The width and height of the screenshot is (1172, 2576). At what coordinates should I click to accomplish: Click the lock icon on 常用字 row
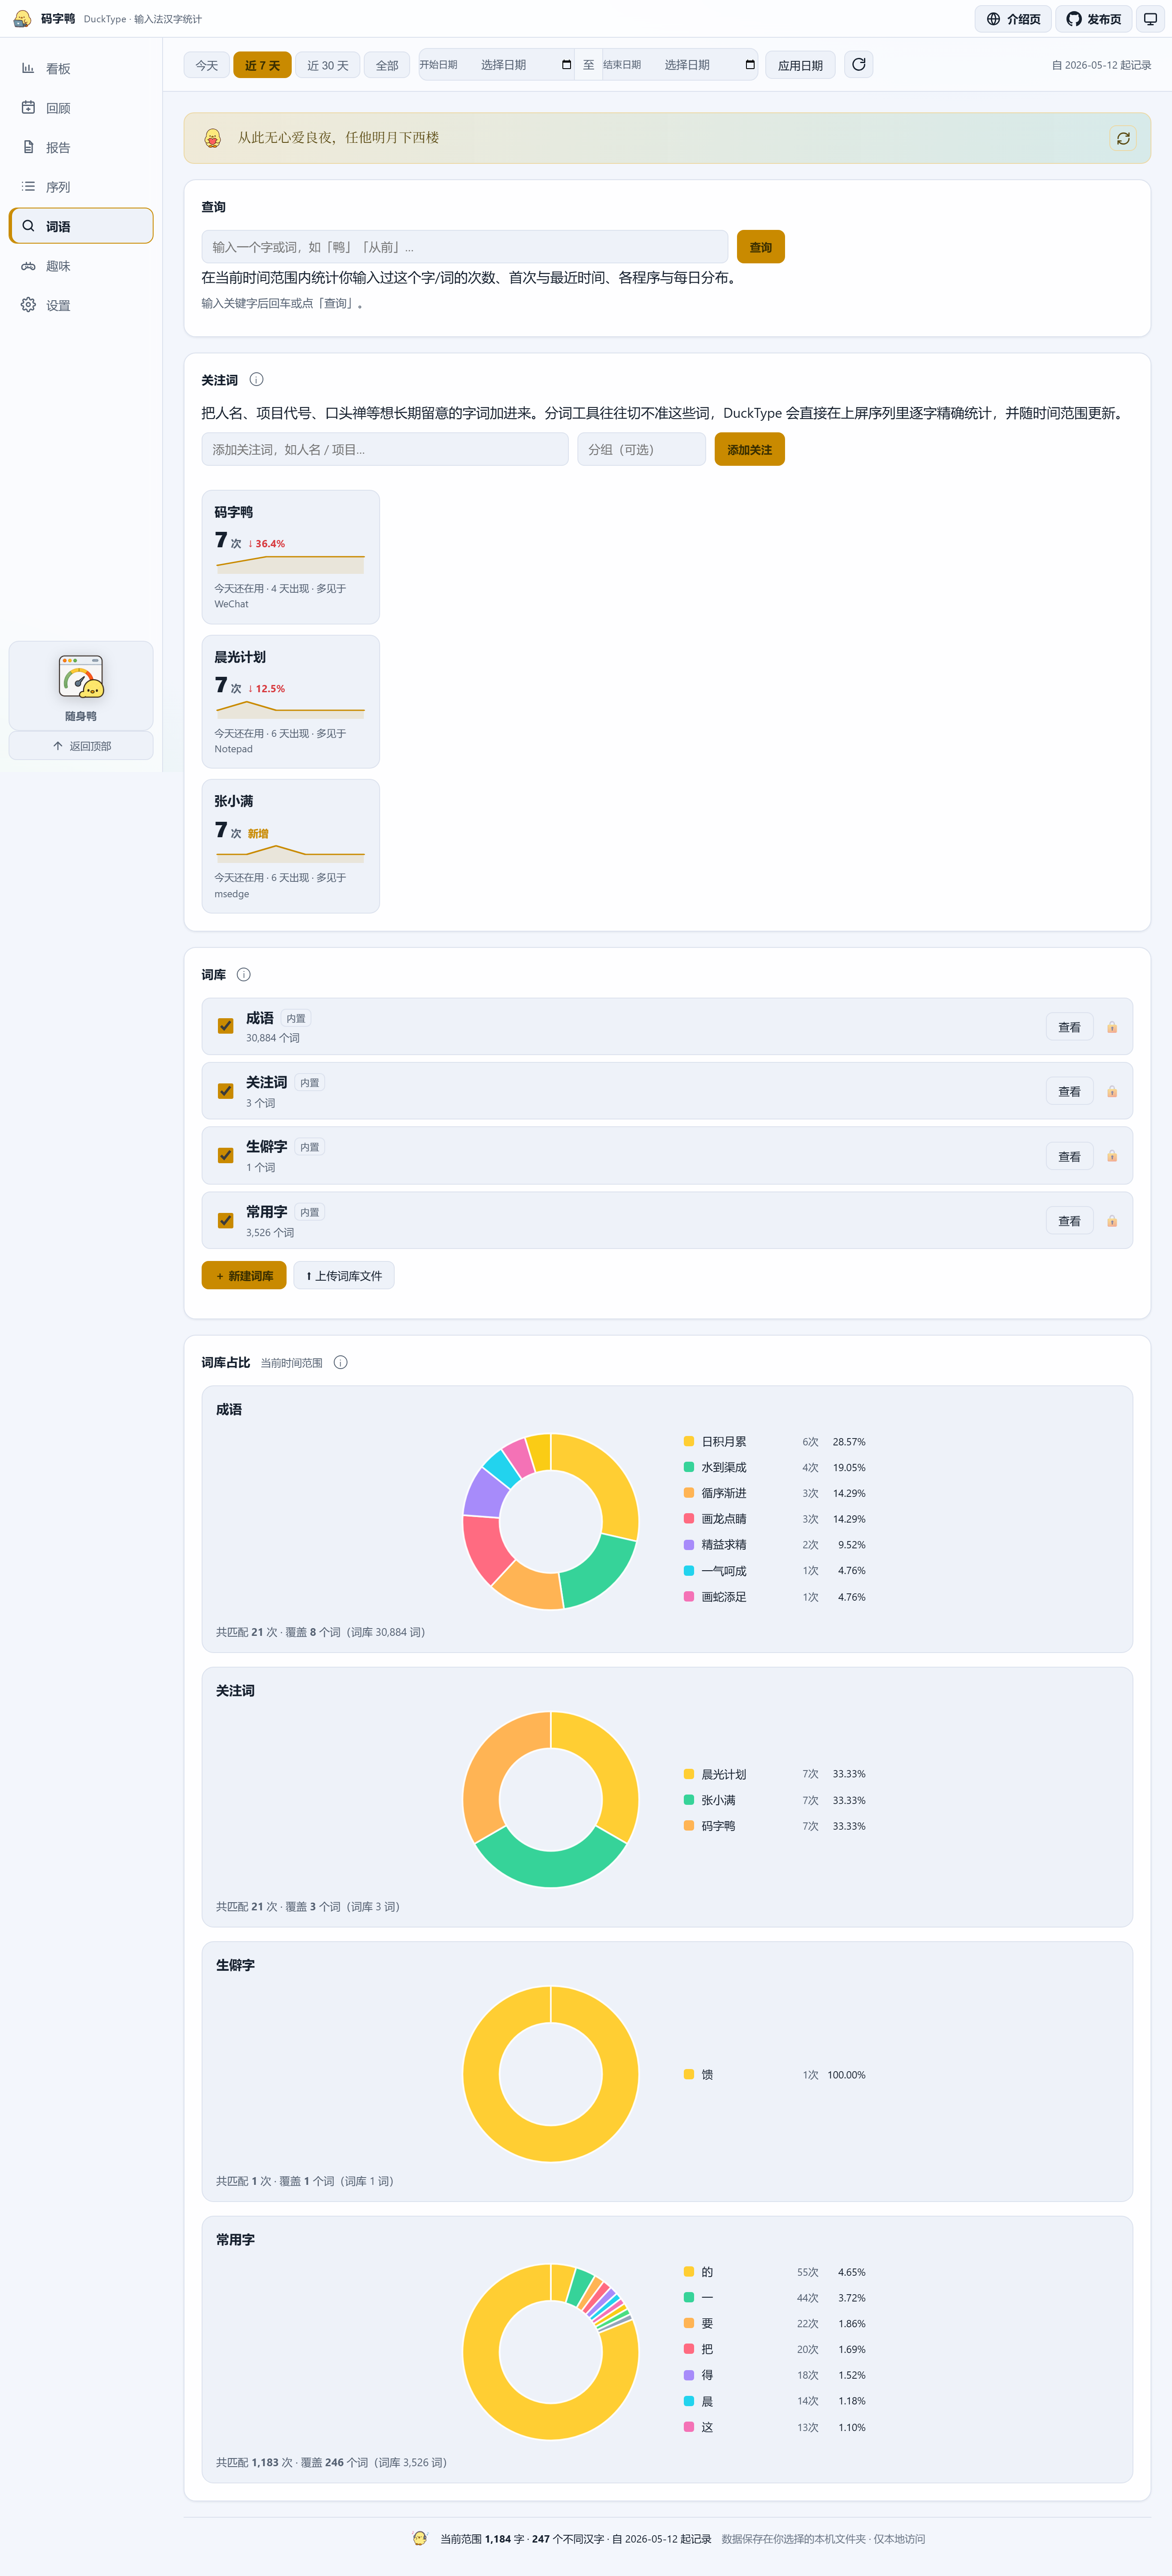(1112, 1221)
